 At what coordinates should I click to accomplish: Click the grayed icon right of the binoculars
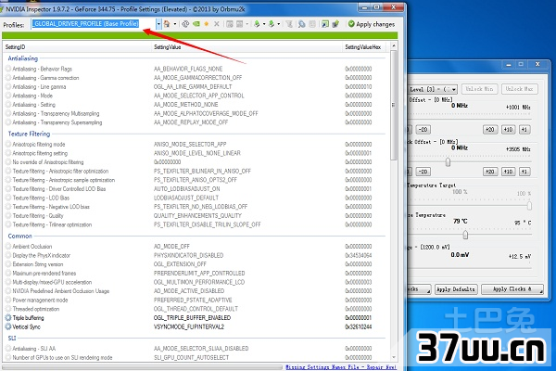pyautogui.click(x=312, y=24)
